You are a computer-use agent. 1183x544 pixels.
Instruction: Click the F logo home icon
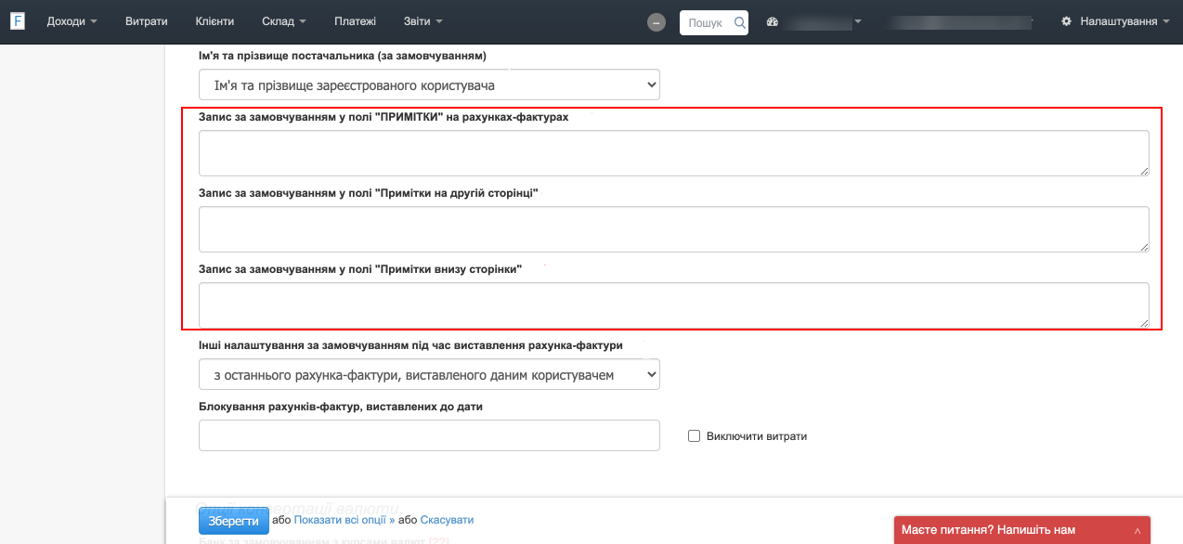pyautogui.click(x=17, y=21)
